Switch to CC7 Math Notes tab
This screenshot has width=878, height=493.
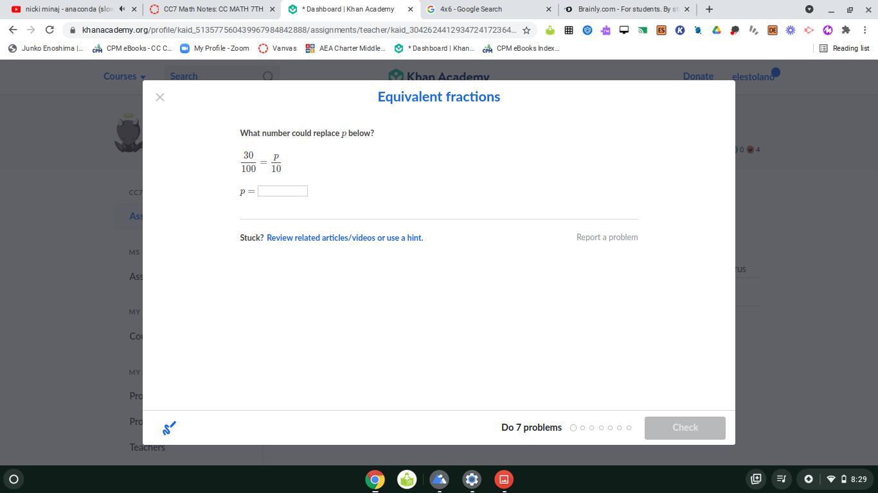coord(213,9)
